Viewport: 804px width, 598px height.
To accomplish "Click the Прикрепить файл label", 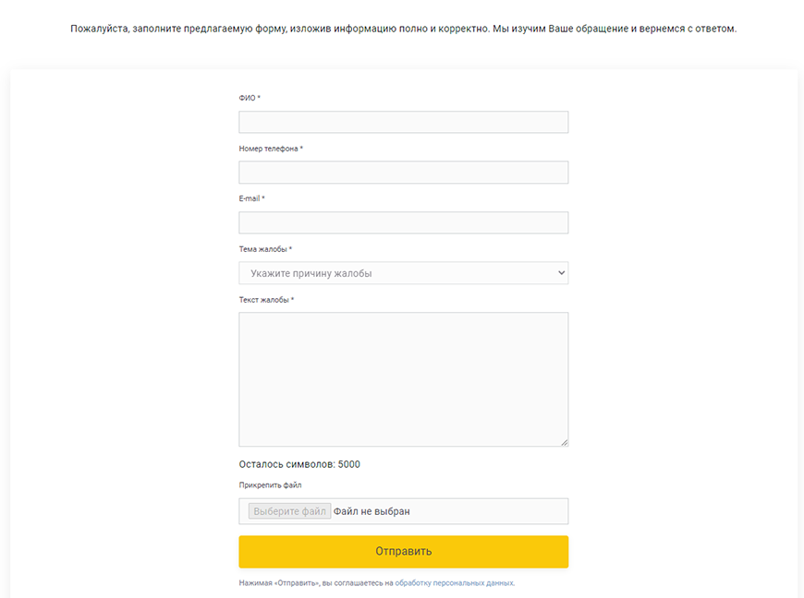I will tap(270, 484).
